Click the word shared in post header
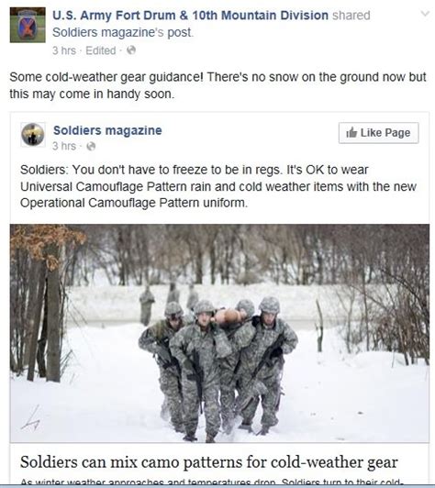This screenshot has width=435, height=488. [351, 16]
